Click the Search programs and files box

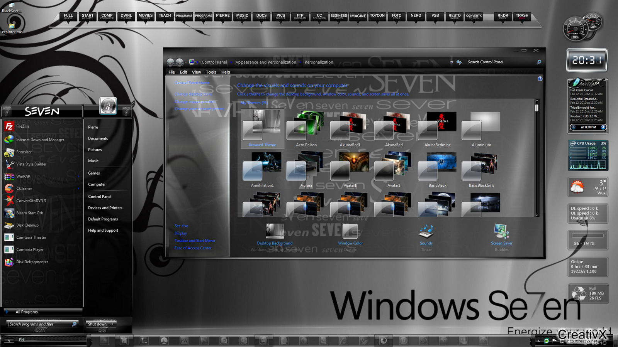coord(42,324)
